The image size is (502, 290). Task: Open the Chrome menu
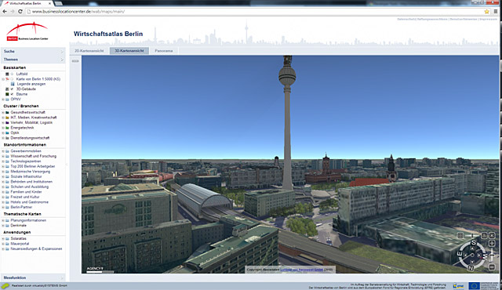495,12
